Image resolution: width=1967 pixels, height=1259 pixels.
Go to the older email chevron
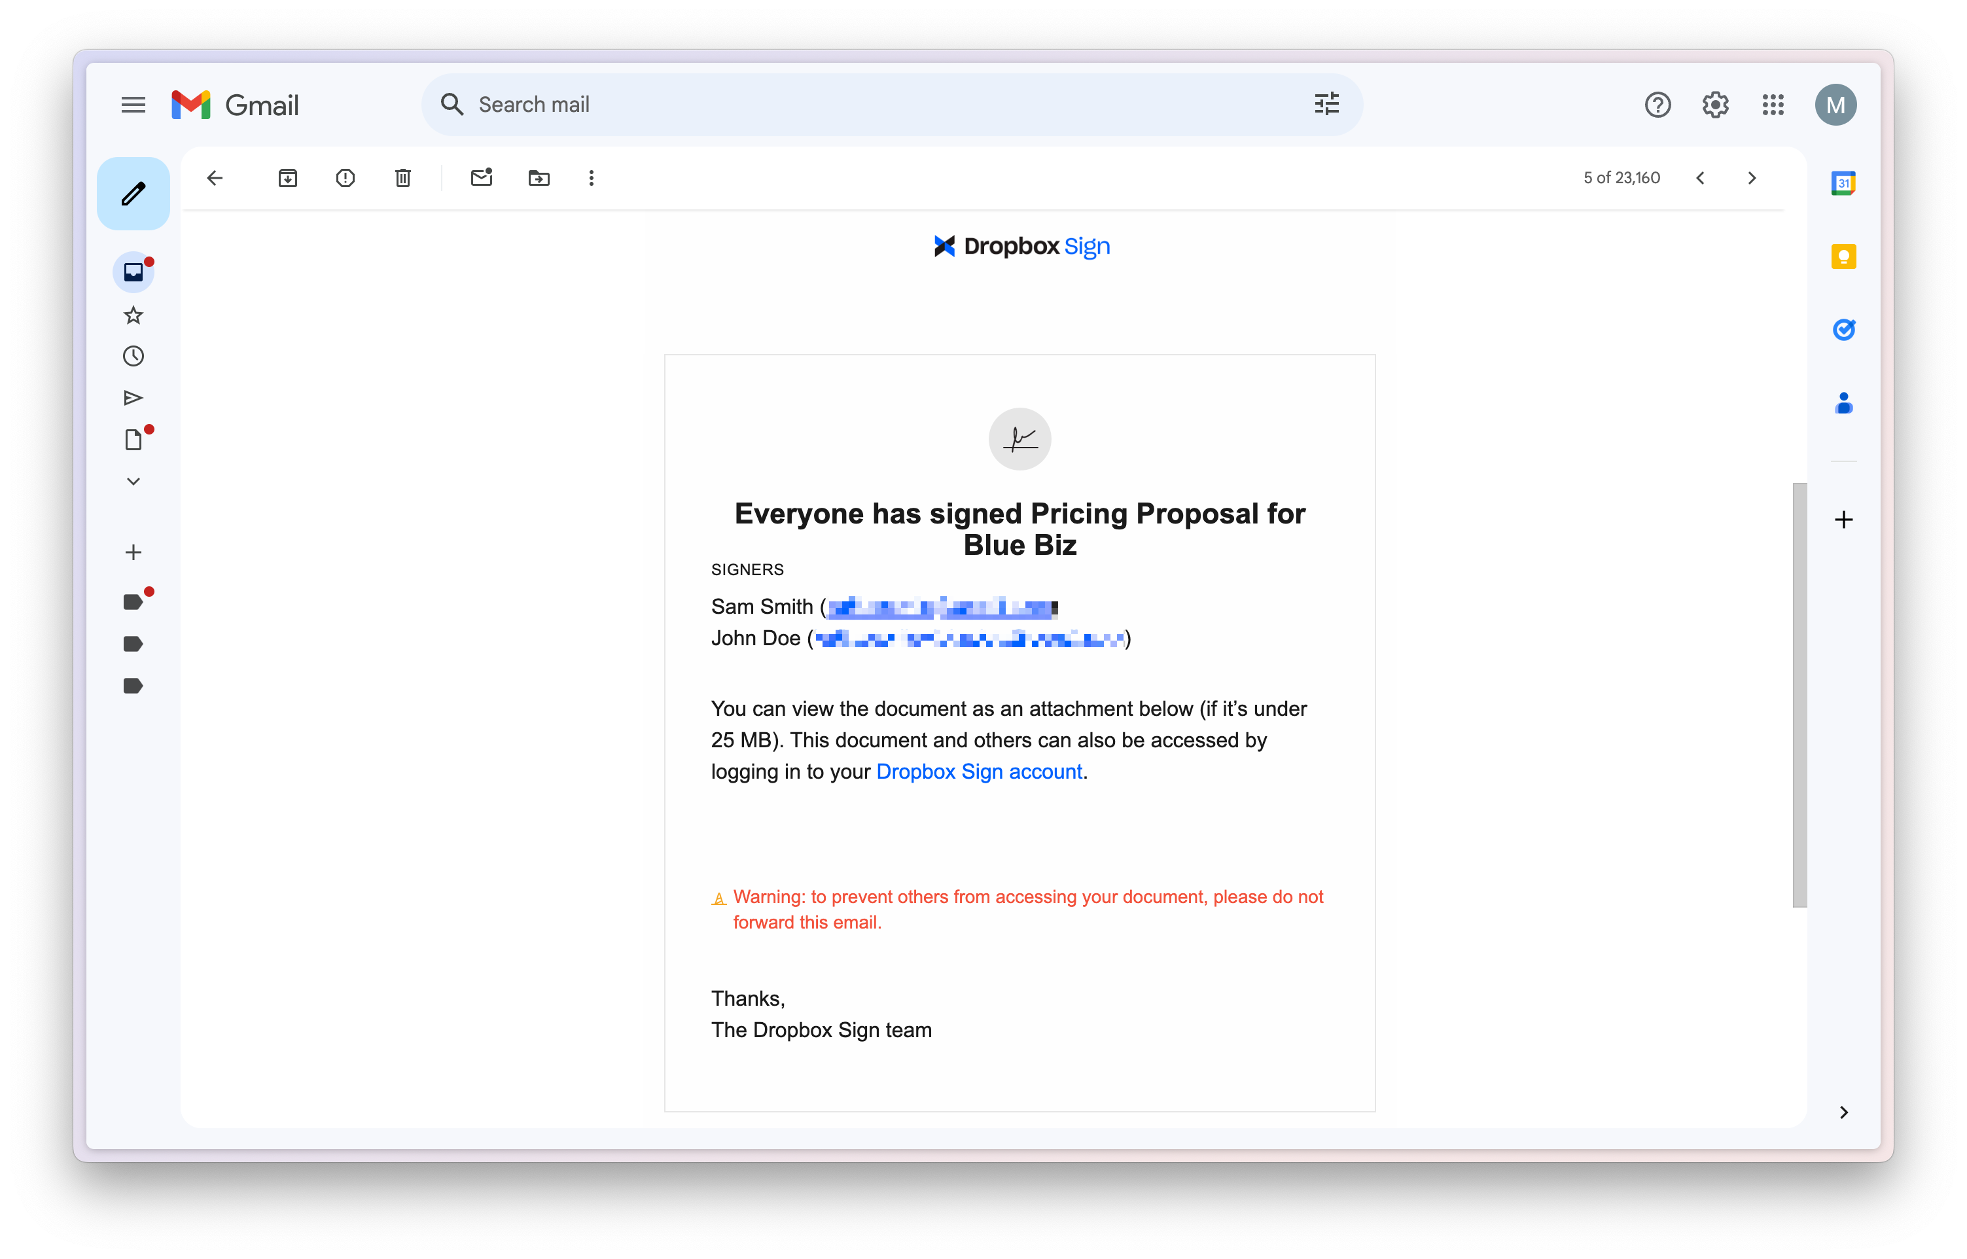[x=1751, y=178]
